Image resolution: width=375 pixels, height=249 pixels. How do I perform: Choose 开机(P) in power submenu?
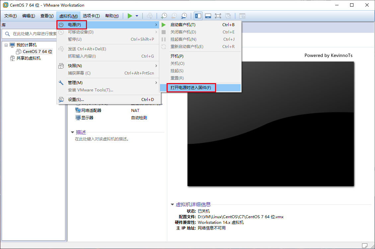200,56
